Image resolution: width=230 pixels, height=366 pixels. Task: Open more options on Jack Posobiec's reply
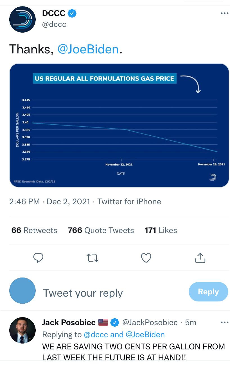click(224, 322)
